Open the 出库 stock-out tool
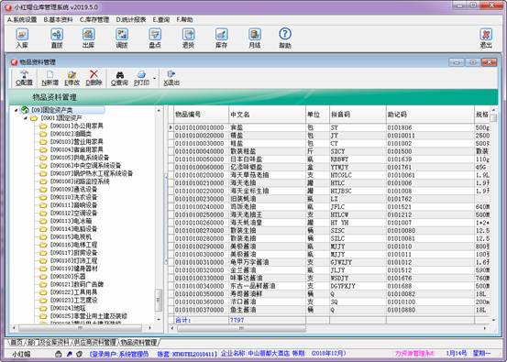The height and width of the screenshot is (362, 507). click(88, 38)
